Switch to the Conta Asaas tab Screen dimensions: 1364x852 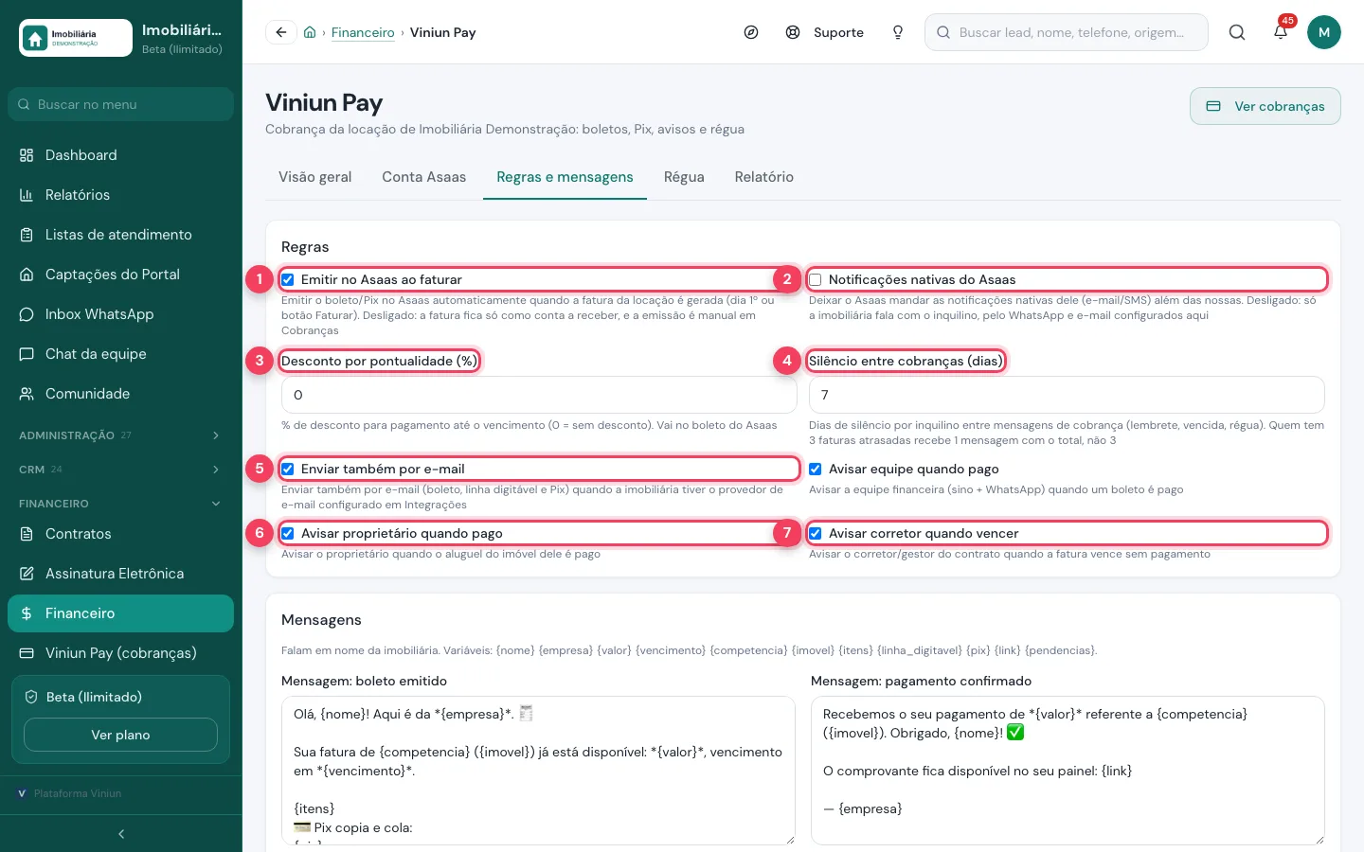pyautogui.click(x=424, y=177)
